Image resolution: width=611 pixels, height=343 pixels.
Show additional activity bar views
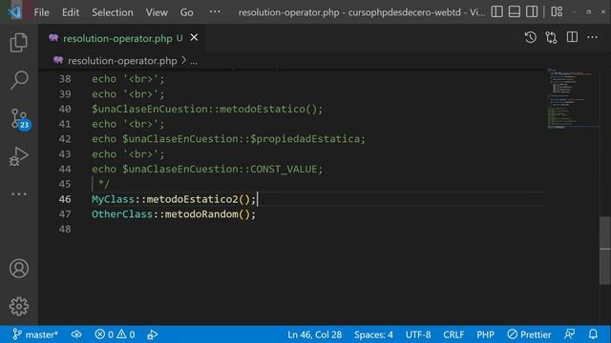[x=19, y=193]
